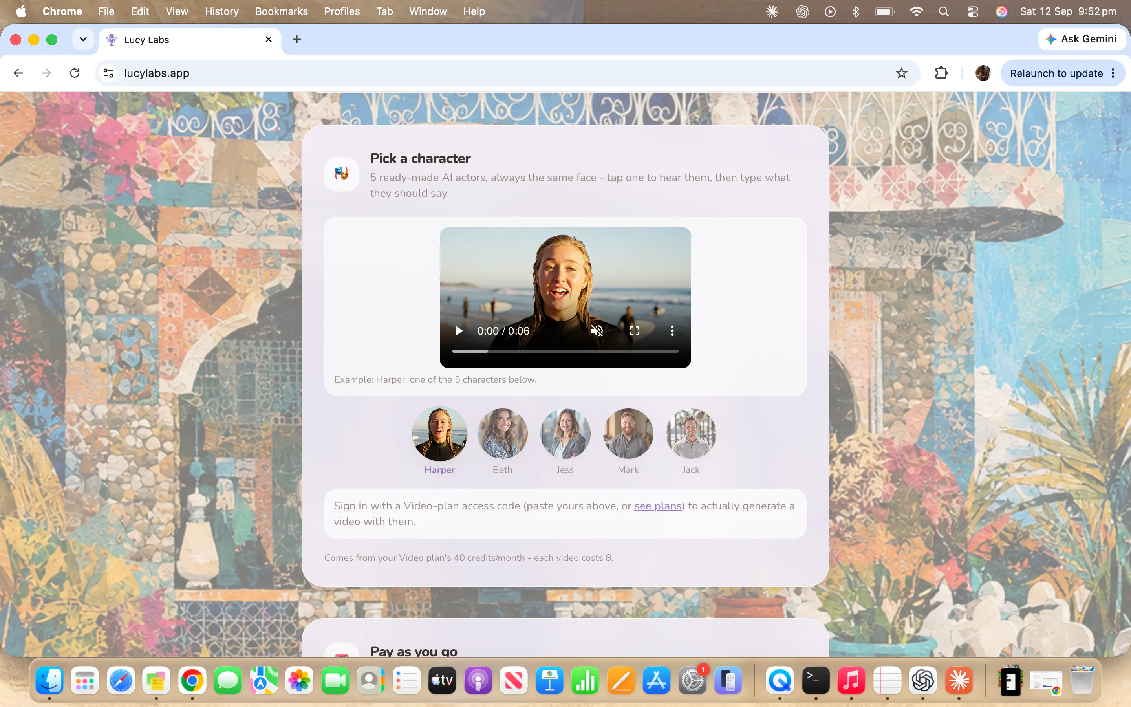Open the Window menu

click(428, 11)
